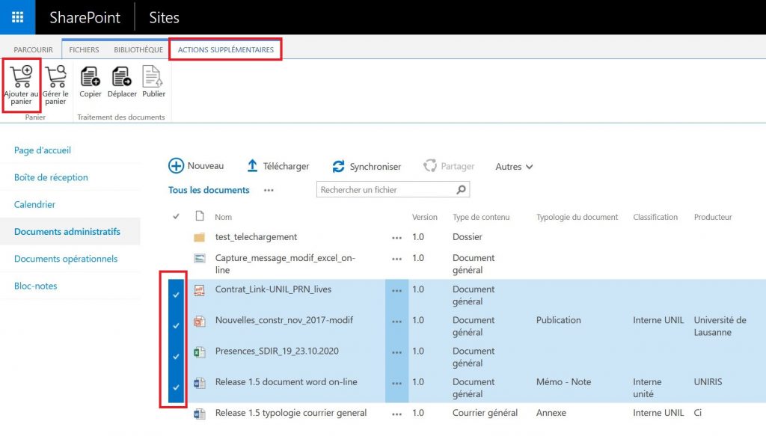Expand the Autres dropdown menu
Image resolution: width=766 pixels, height=436 pixels.
514,167
